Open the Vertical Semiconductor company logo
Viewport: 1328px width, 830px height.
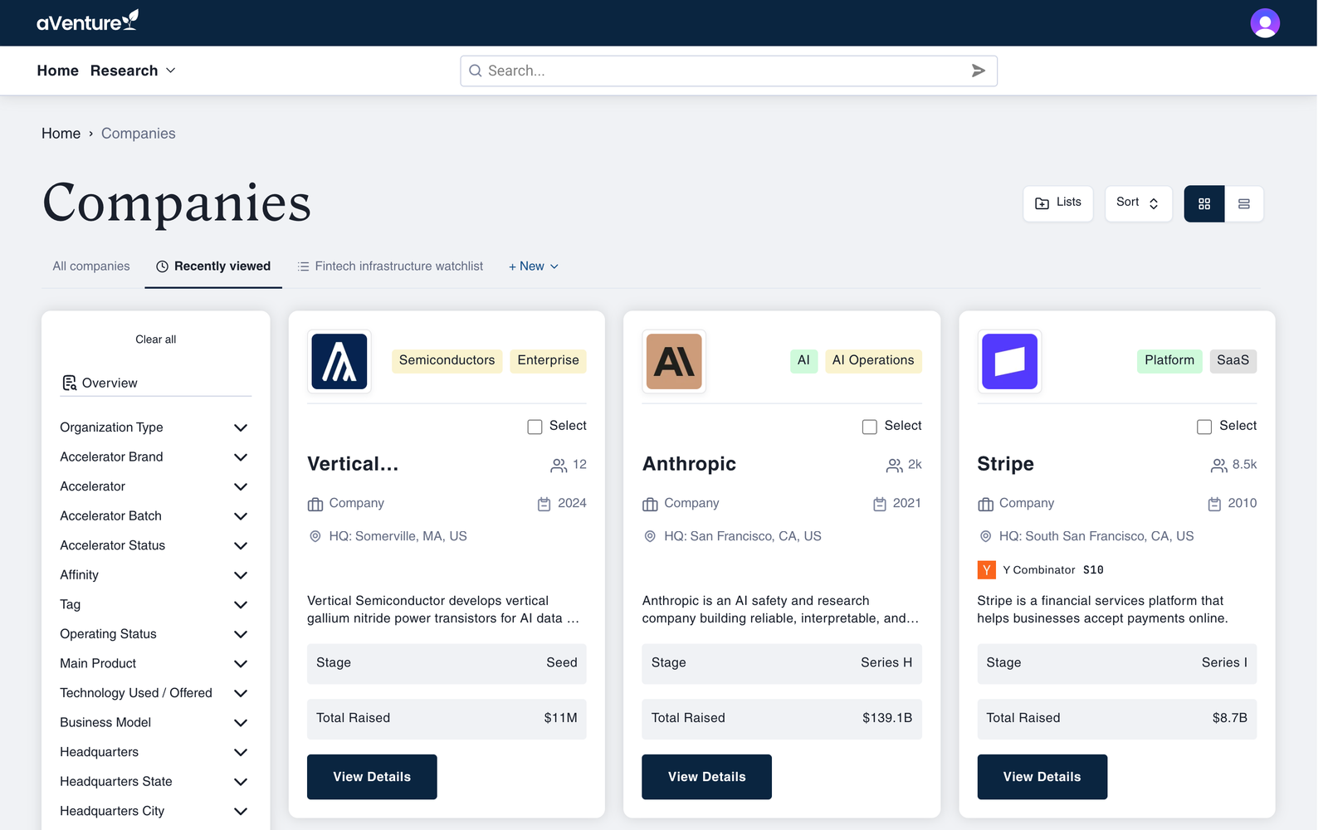point(339,361)
